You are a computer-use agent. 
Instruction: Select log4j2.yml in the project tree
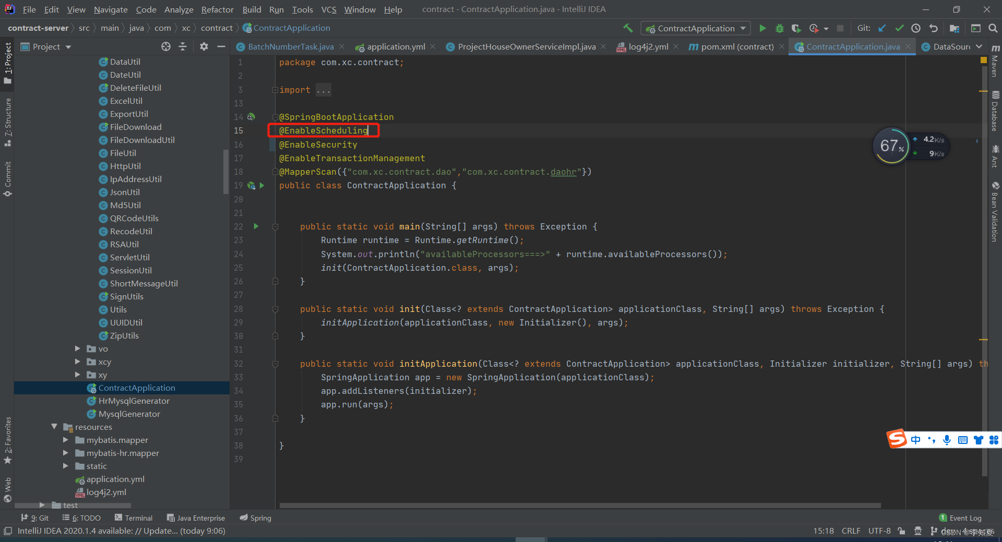[106, 492]
